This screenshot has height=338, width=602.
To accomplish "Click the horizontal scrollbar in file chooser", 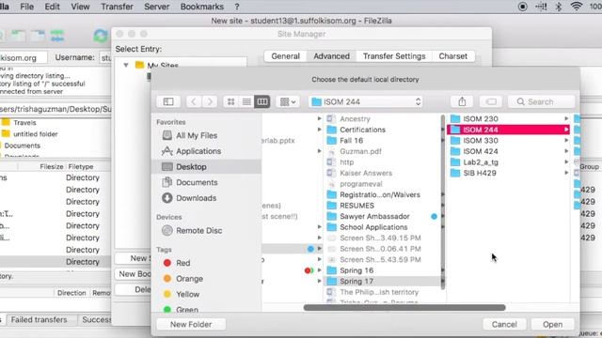I will pos(404,307).
